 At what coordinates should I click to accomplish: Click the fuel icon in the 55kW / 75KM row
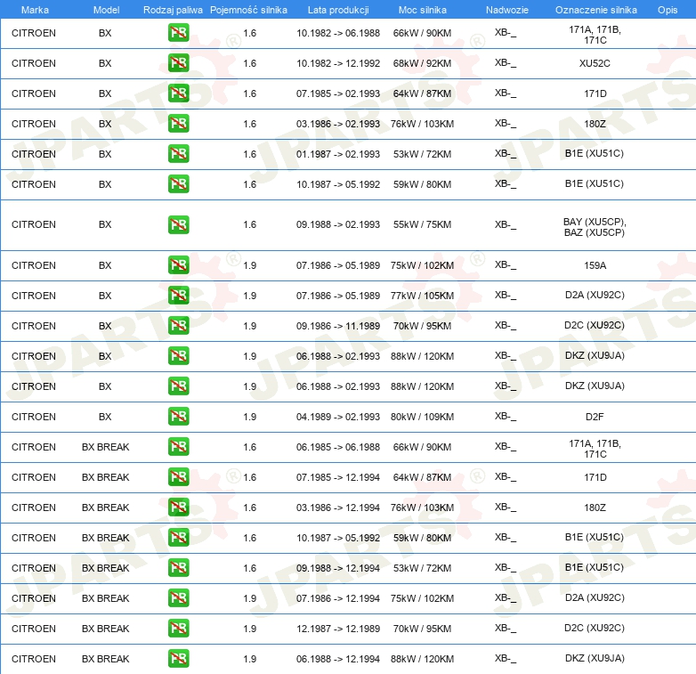(178, 224)
